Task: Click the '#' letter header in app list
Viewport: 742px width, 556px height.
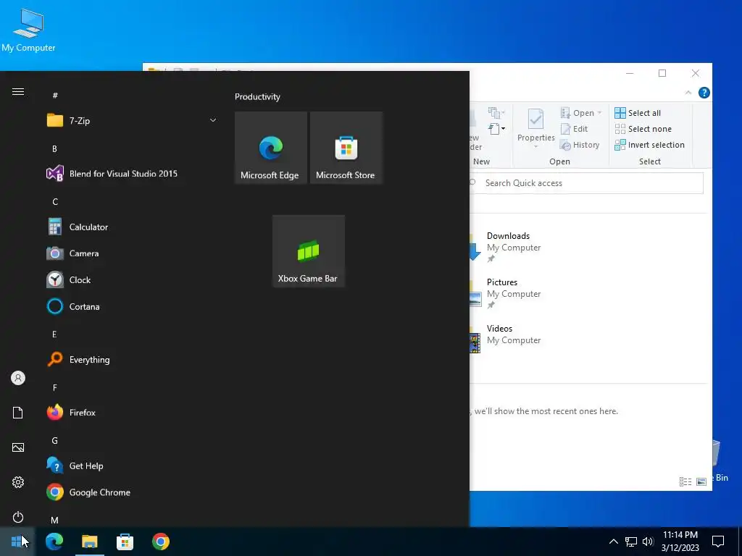Action: (x=55, y=96)
